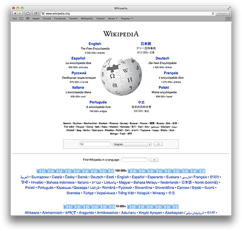
Task: Click Català in the language list
Action: coord(57,177)
